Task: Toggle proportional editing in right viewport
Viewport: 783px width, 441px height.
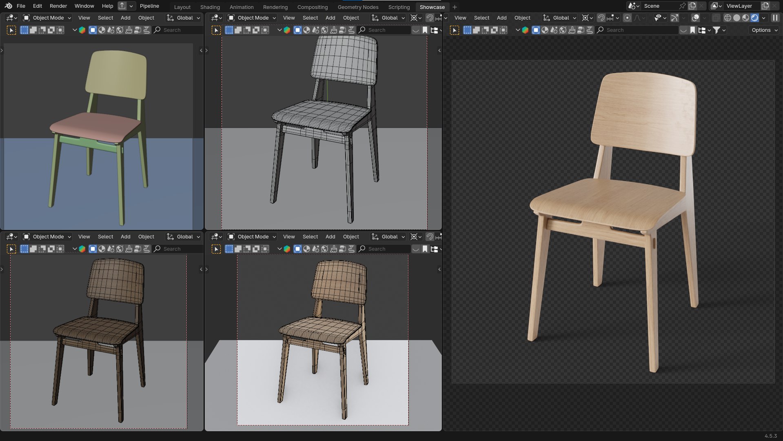Action: (628, 18)
